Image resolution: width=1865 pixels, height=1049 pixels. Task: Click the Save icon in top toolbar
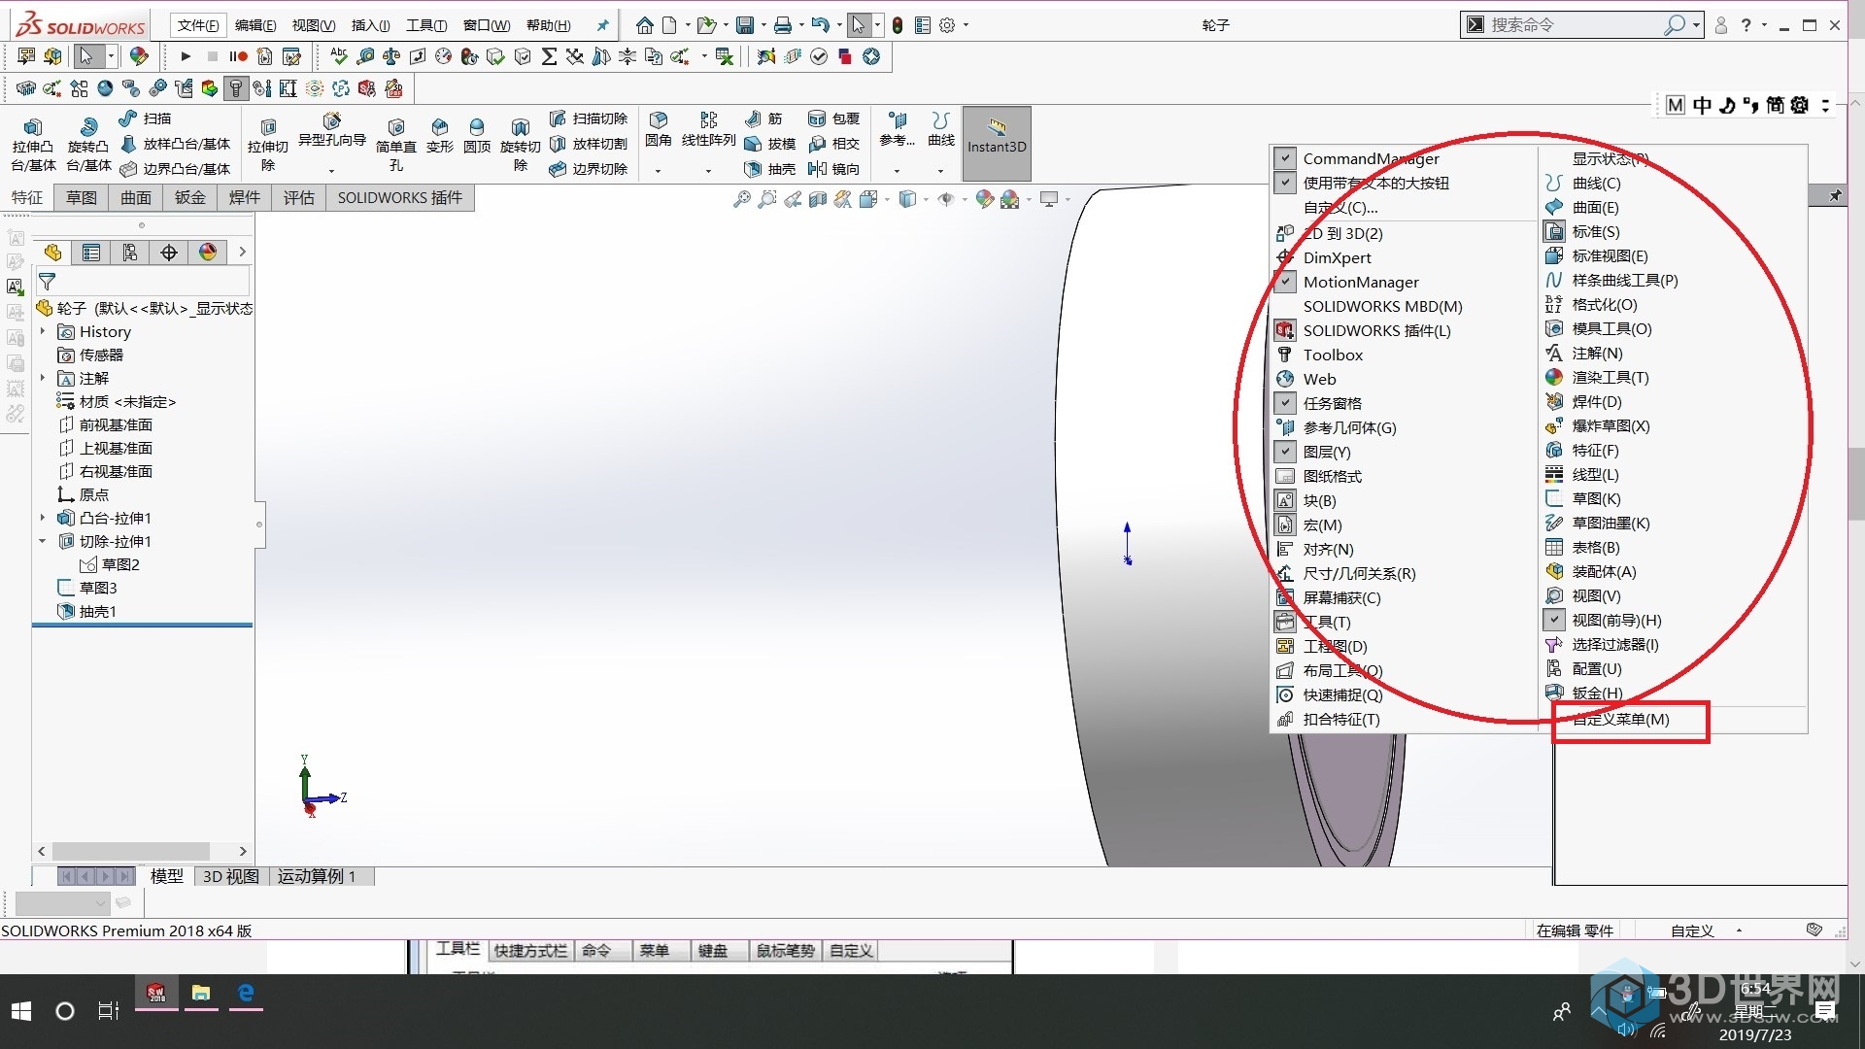(x=745, y=25)
